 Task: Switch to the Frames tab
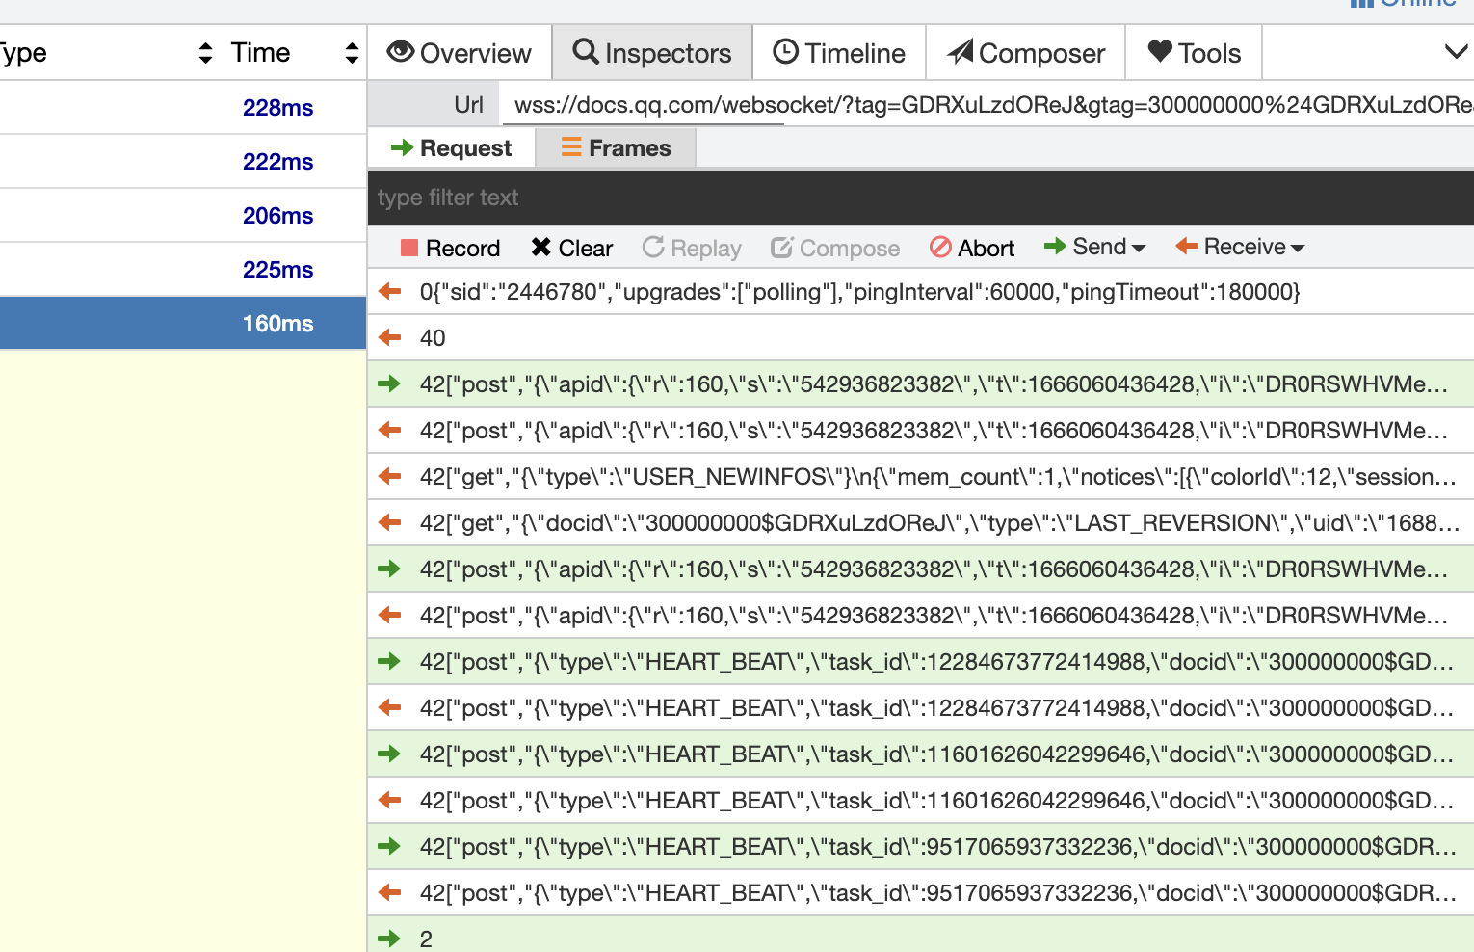616,147
